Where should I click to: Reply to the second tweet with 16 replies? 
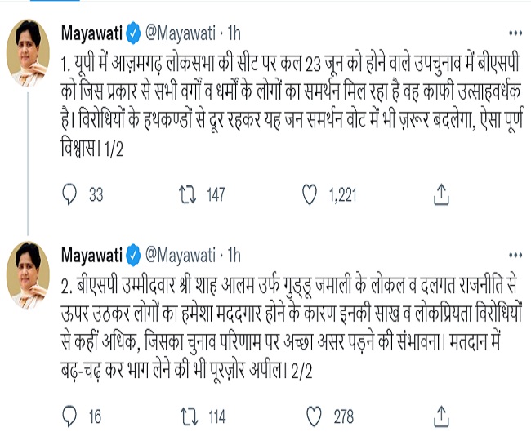tap(71, 416)
